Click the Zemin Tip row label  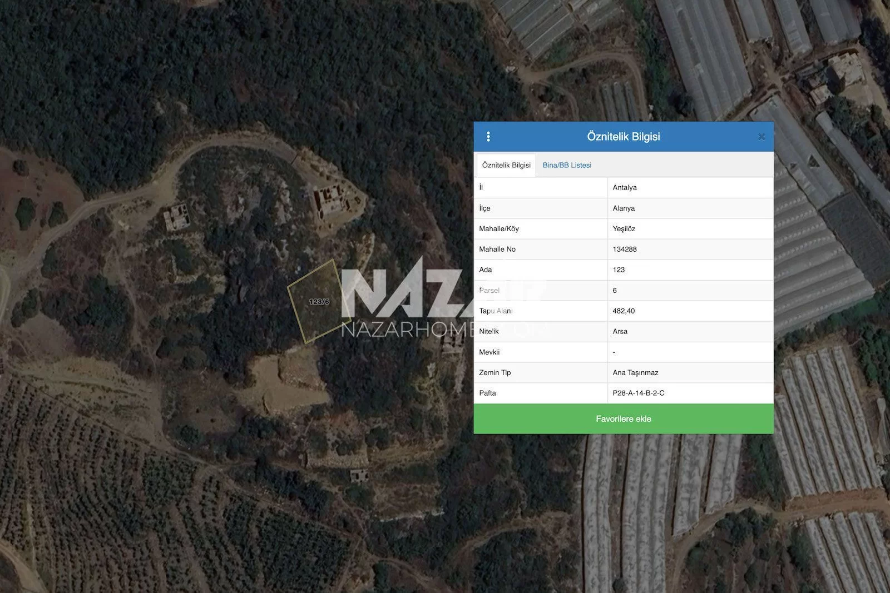click(495, 372)
